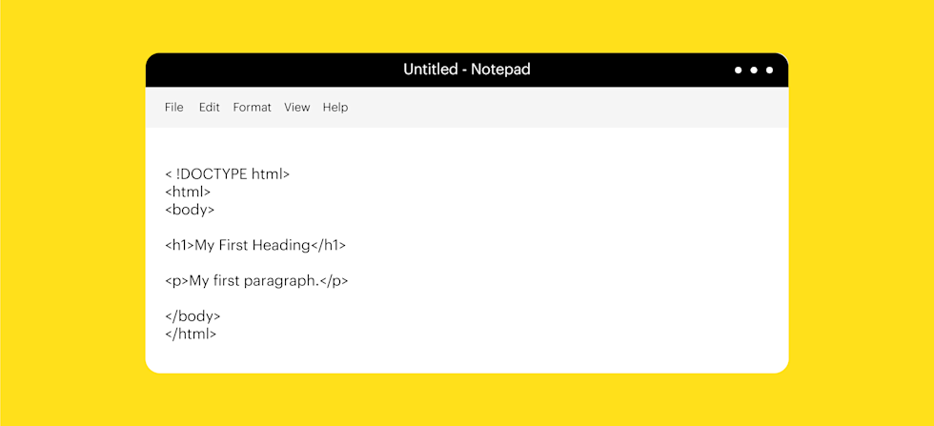Click the word 'Heading' in the h1 line
Screen dimensions: 934x426
coord(282,246)
